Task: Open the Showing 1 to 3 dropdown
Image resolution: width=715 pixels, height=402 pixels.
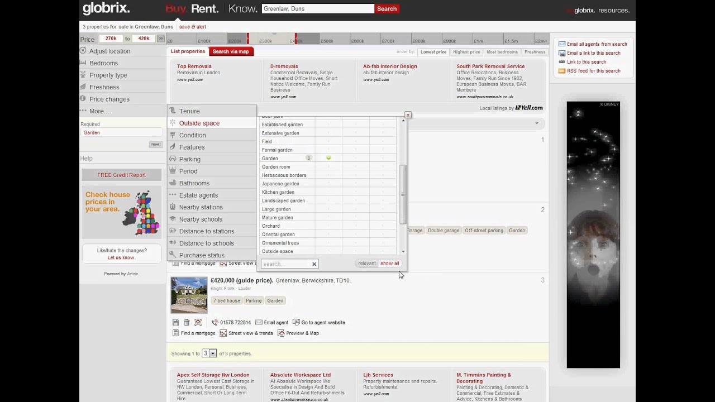Action: pyautogui.click(x=209, y=353)
